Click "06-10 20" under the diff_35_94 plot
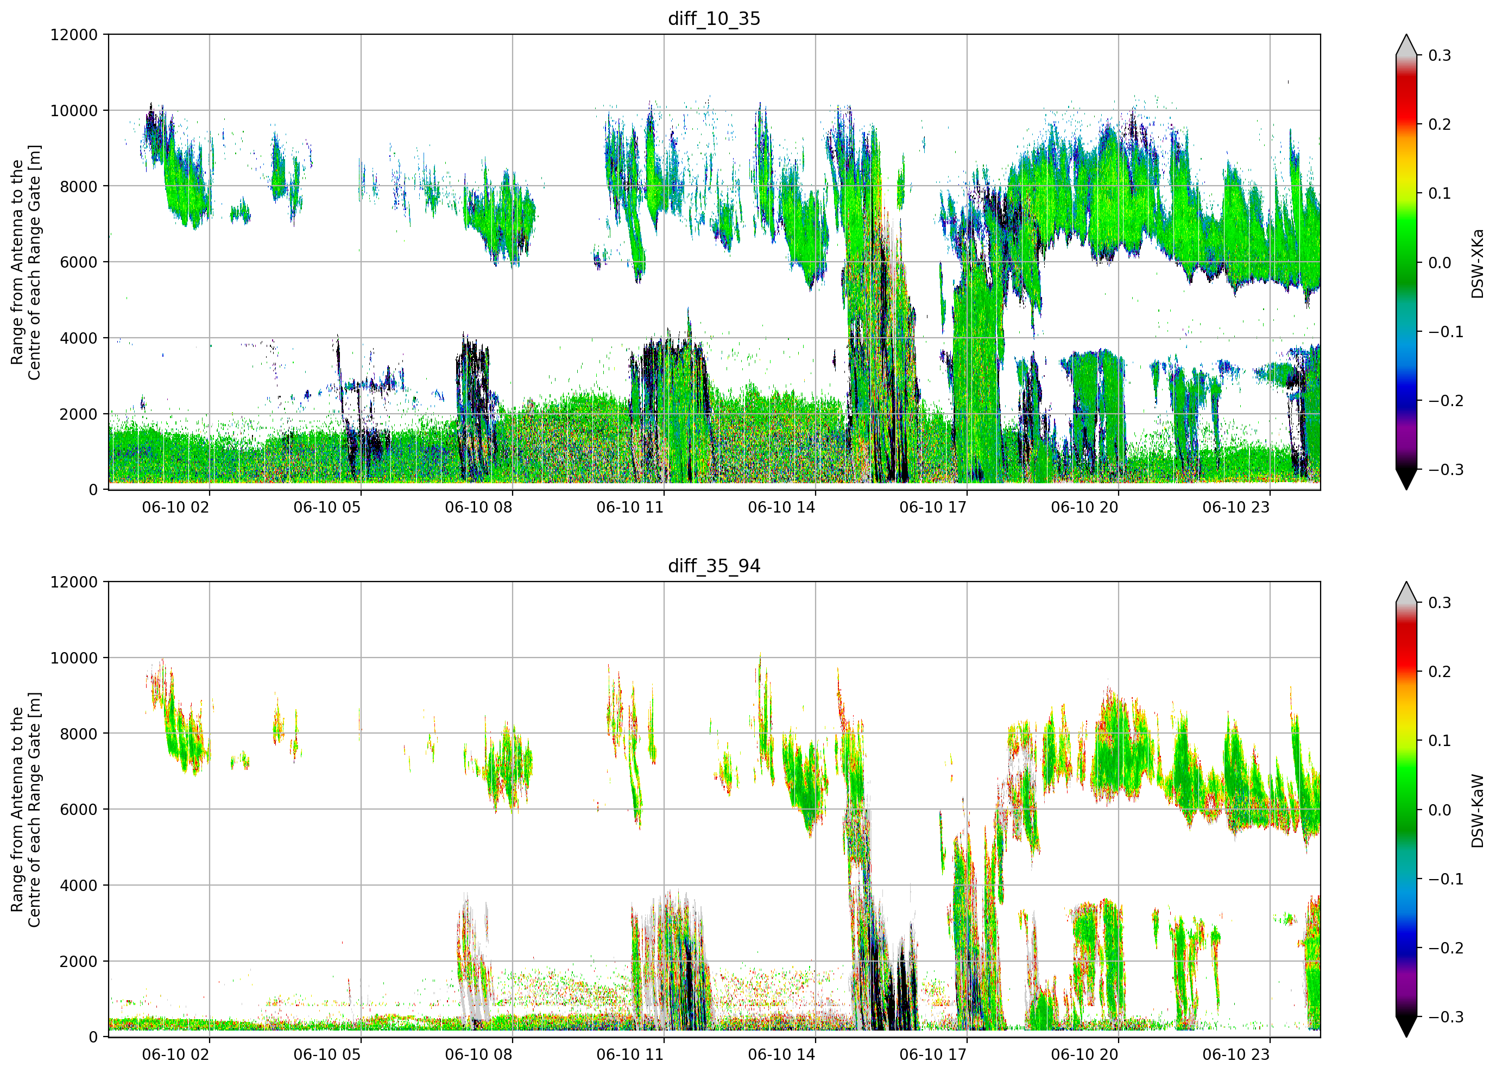 (1084, 1055)
